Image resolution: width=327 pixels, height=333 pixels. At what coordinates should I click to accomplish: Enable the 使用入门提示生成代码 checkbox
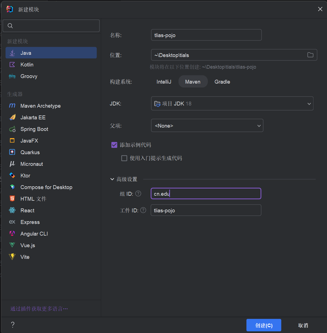(124, 158)
